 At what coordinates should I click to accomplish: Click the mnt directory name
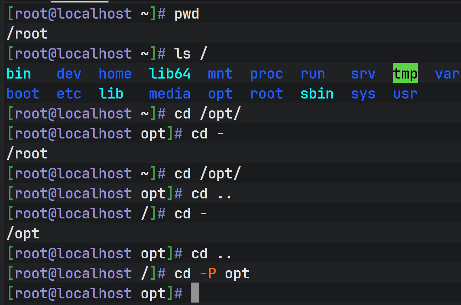tap(220, 74)
